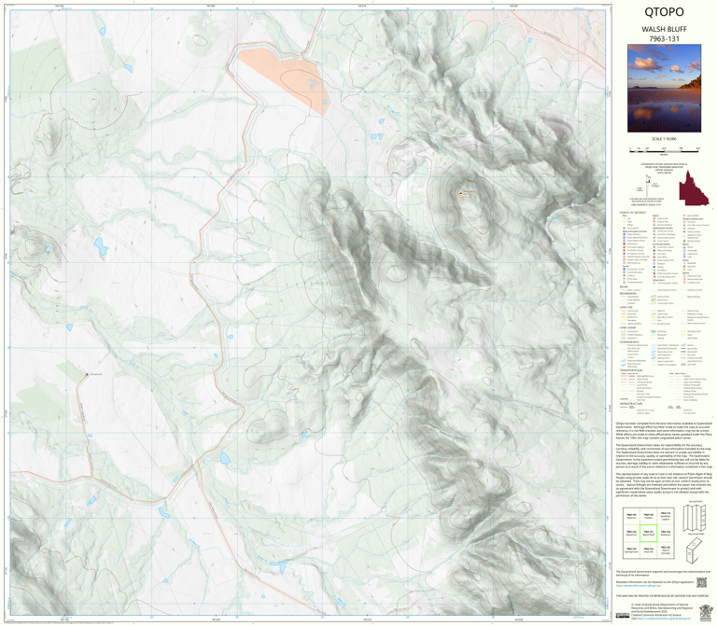Click the Creative Commons BY badge
The image size is (717, 626).
tap(622, 616)
